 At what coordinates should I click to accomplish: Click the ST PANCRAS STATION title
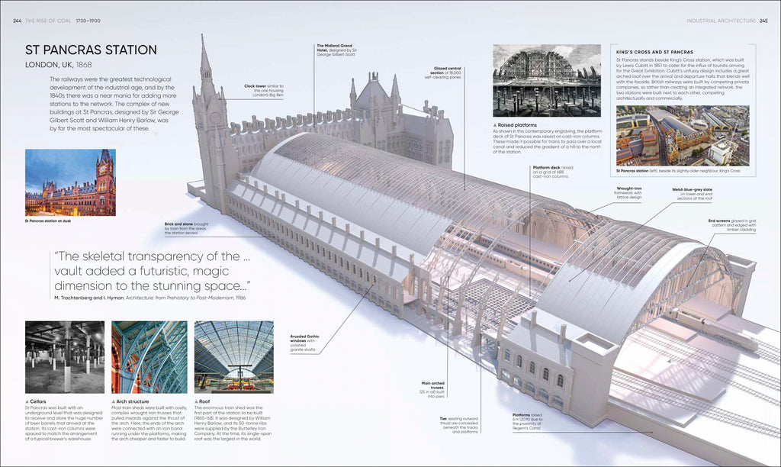pos(91,52)
